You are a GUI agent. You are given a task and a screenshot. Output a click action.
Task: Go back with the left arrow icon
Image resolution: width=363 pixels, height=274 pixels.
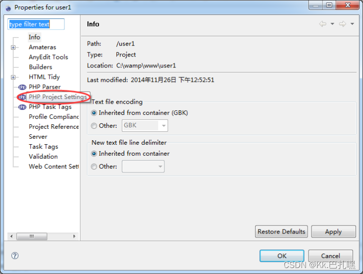point(323,24)
